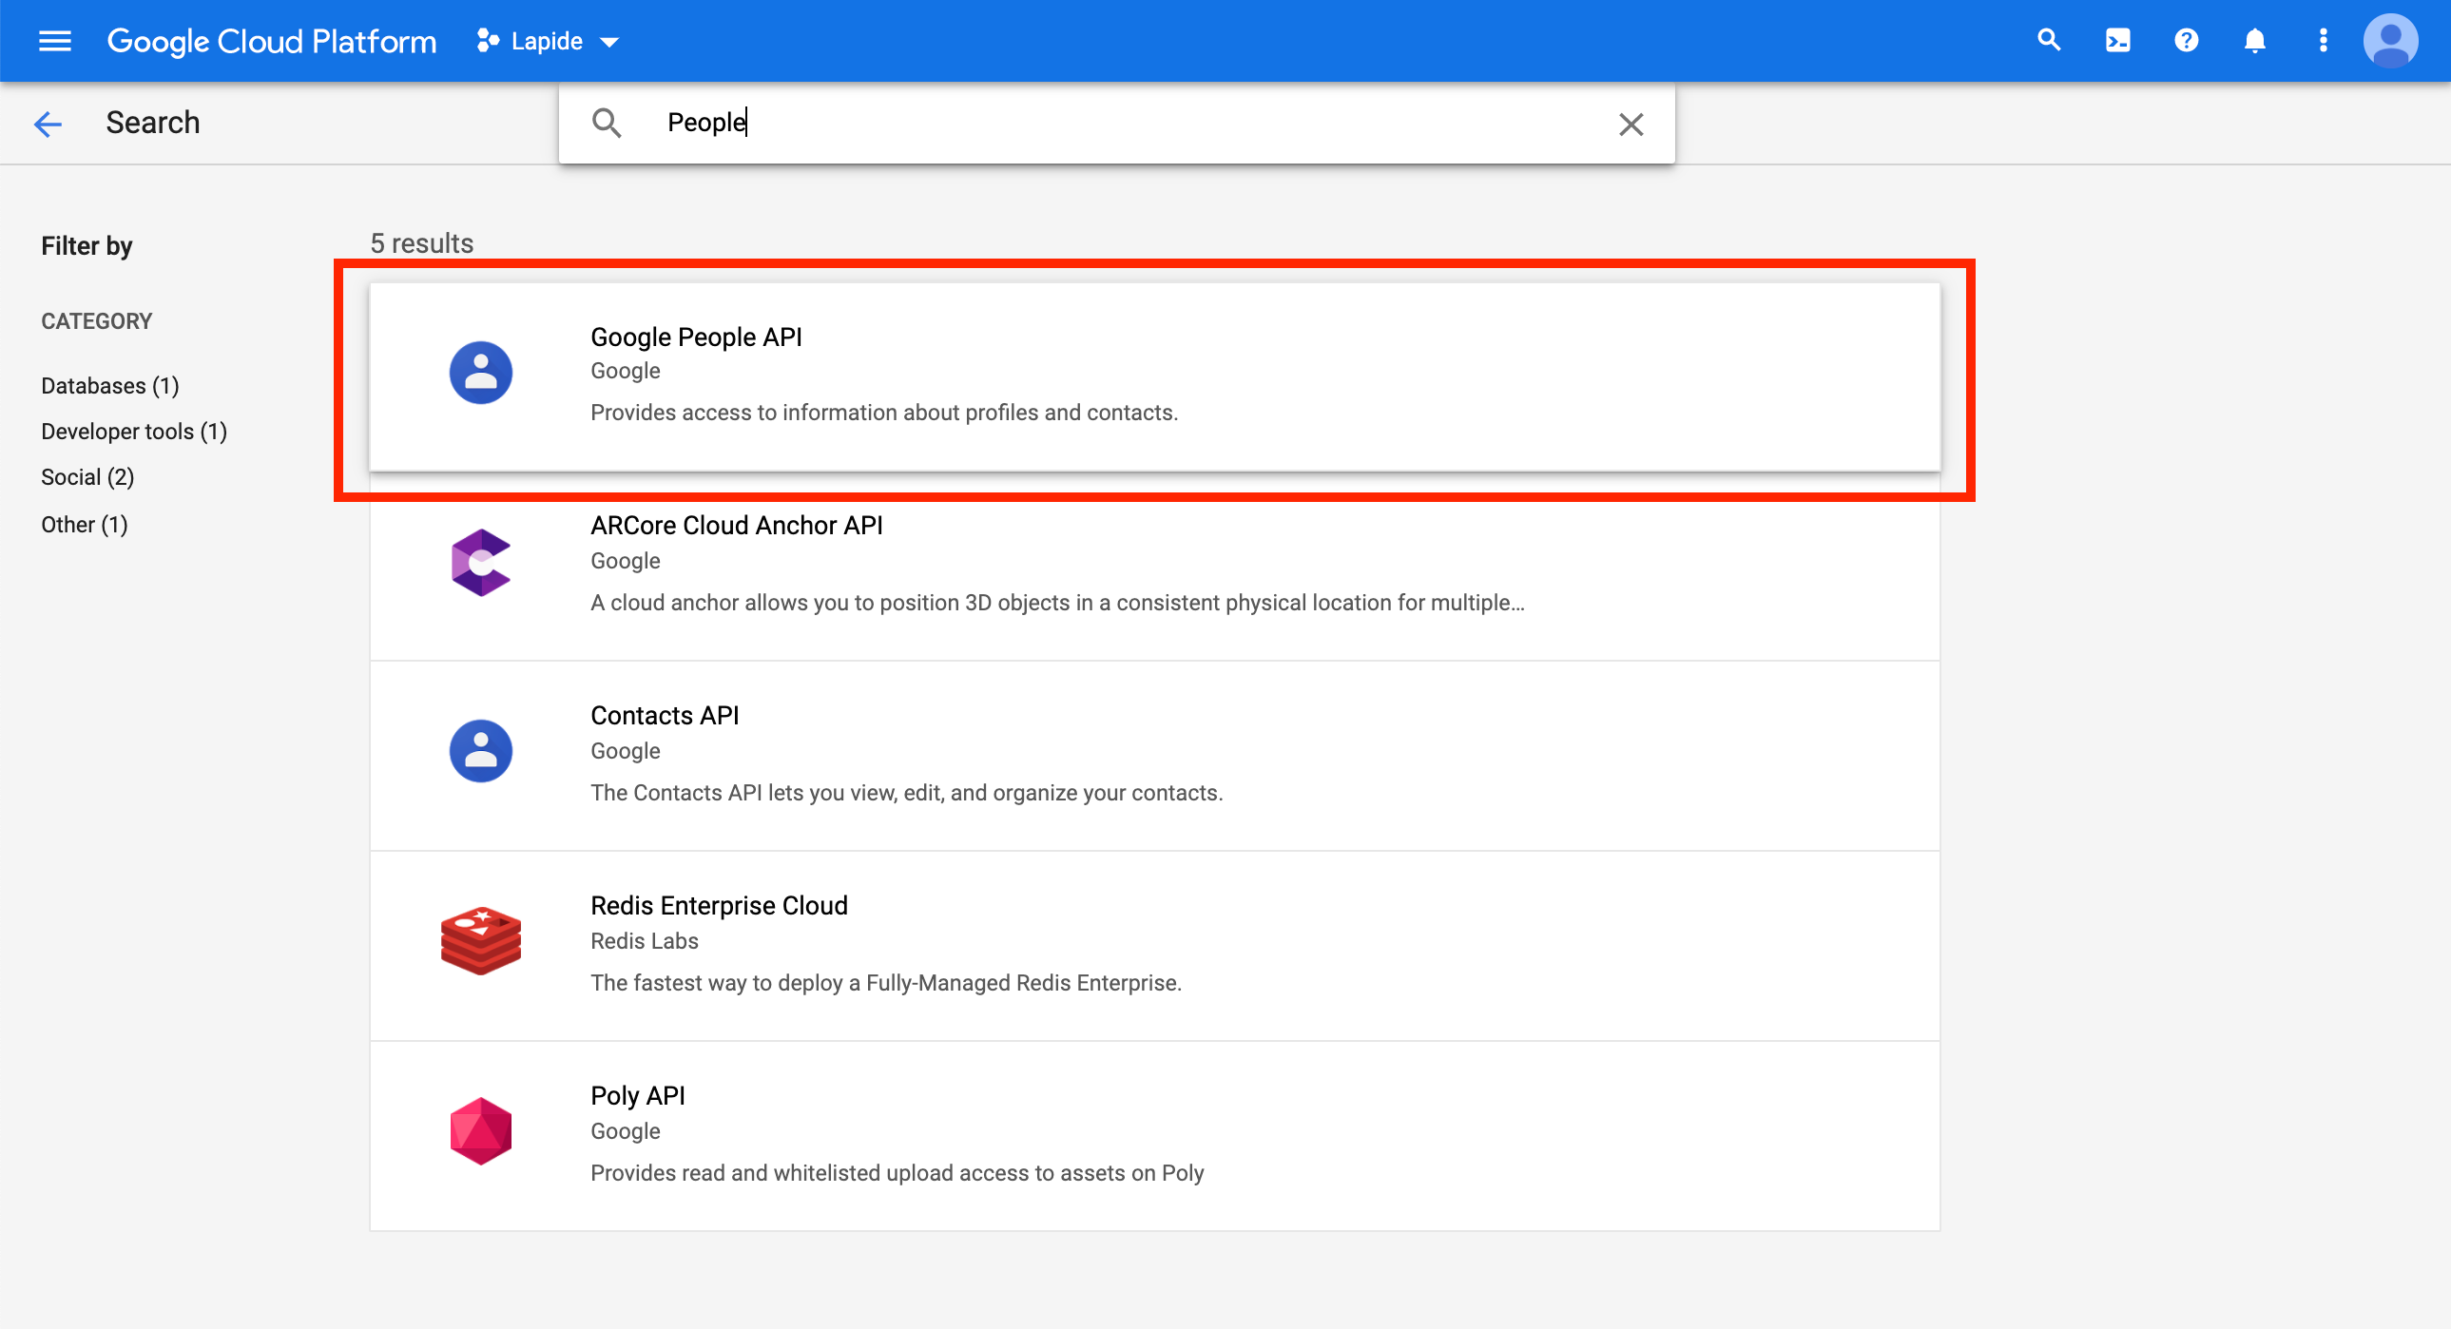
Task: Open the three-dot settings menu
Action: (x=2323, y=41)
